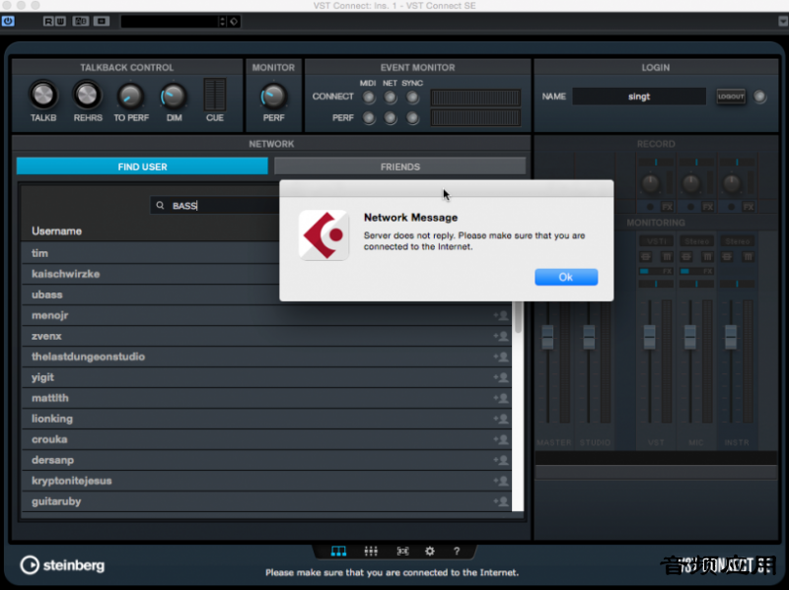Click the LOGOUT button
The image size is (789, 590).
731,96
